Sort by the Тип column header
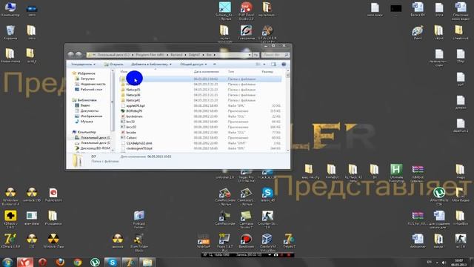 click(231, 72)
